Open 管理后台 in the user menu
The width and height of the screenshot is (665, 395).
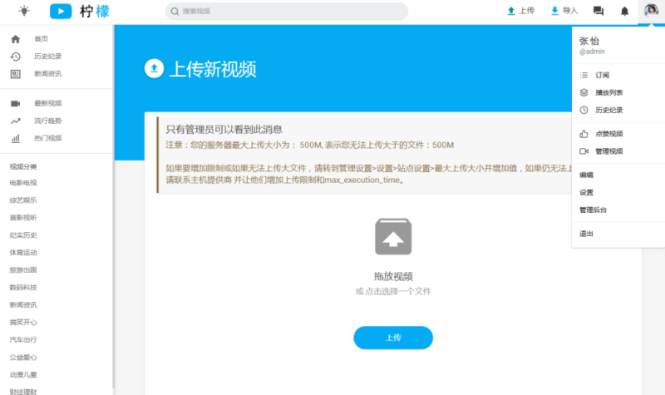593,210
